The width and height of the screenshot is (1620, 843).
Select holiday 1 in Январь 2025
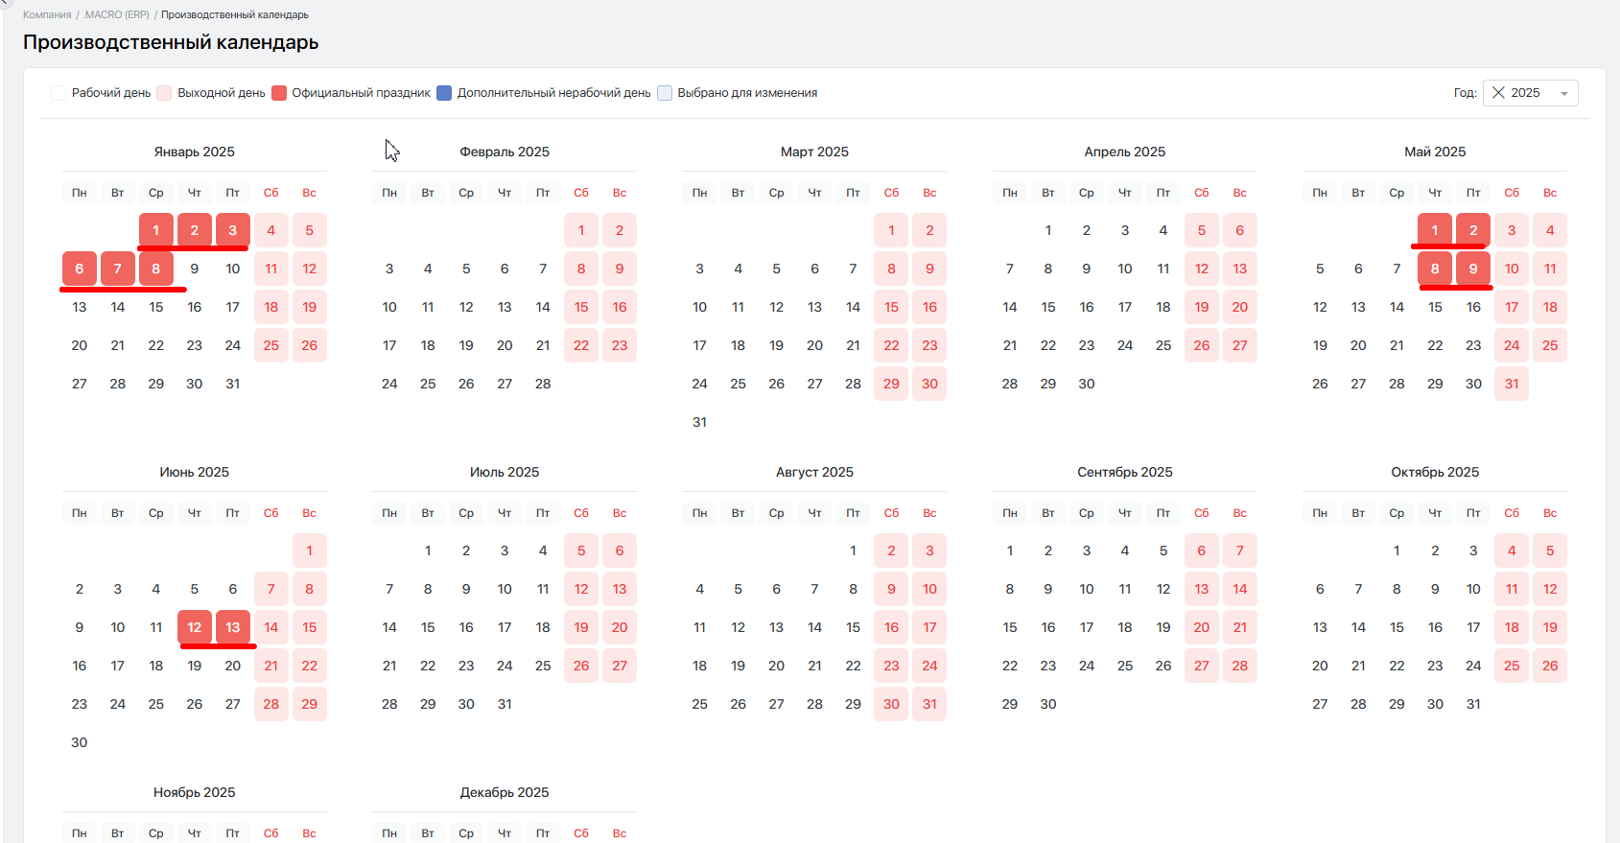pyautogui.click(x=156, y=230)
